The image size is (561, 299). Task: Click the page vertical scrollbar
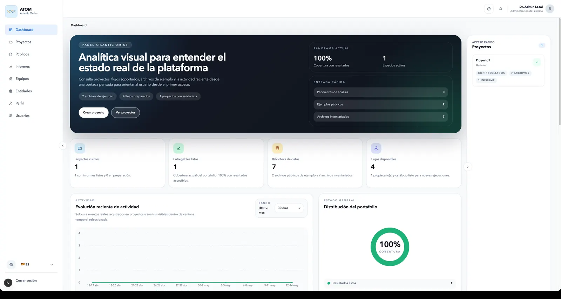559,72
